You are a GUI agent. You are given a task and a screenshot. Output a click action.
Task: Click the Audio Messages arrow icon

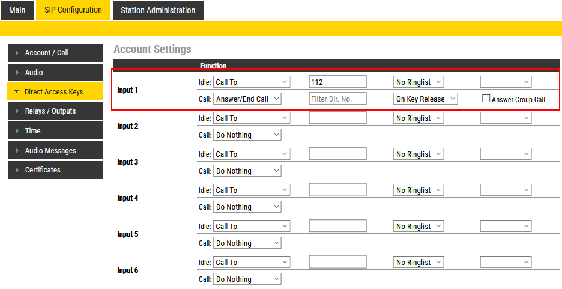pos(17,151)
